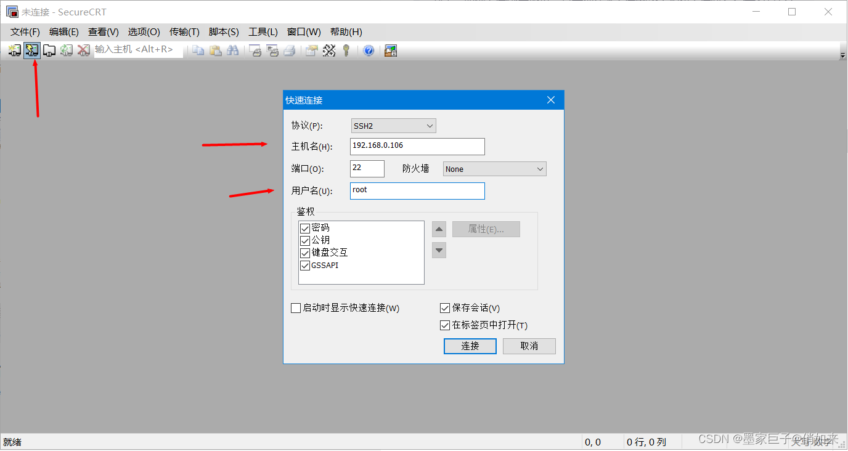
Task: Click the Keymap Editor toolbar icon
Action: tap(329, 51)
